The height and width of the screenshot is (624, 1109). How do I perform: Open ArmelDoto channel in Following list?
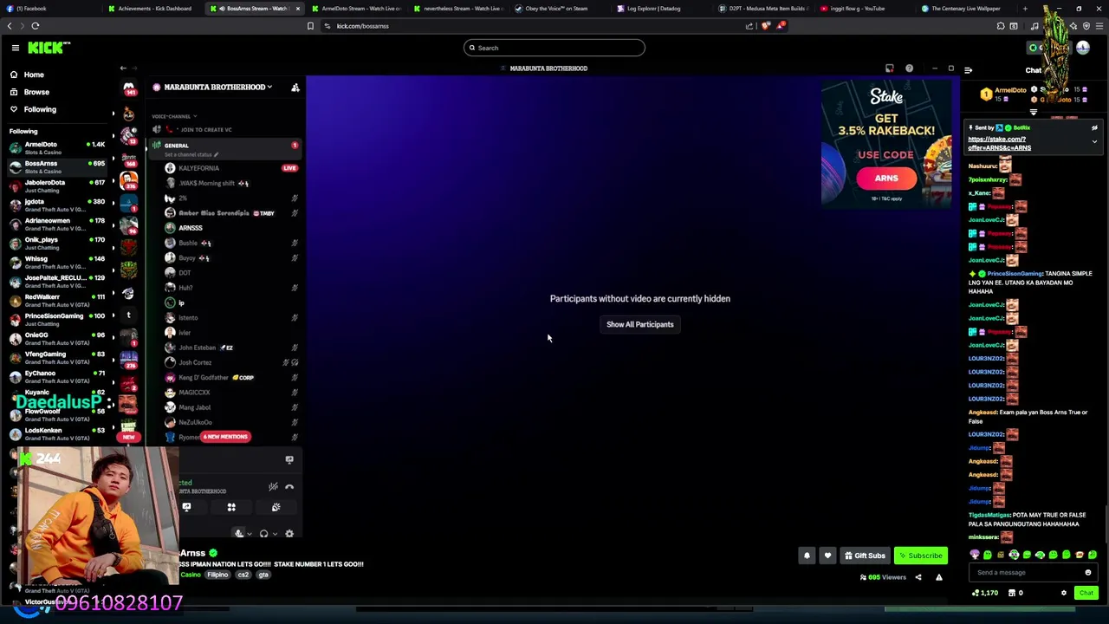click(x=57, y=148)
